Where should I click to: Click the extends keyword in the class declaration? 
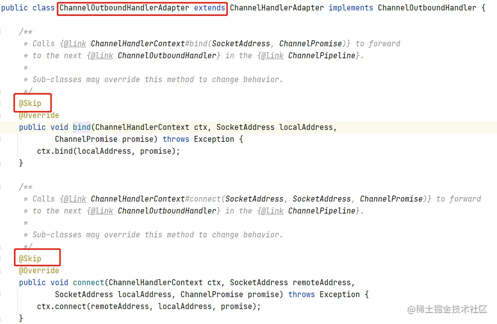click(x=209, y=8)
